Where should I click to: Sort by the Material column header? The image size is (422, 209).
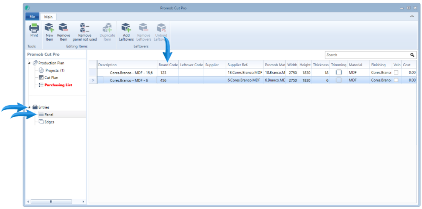coord(358,65)
